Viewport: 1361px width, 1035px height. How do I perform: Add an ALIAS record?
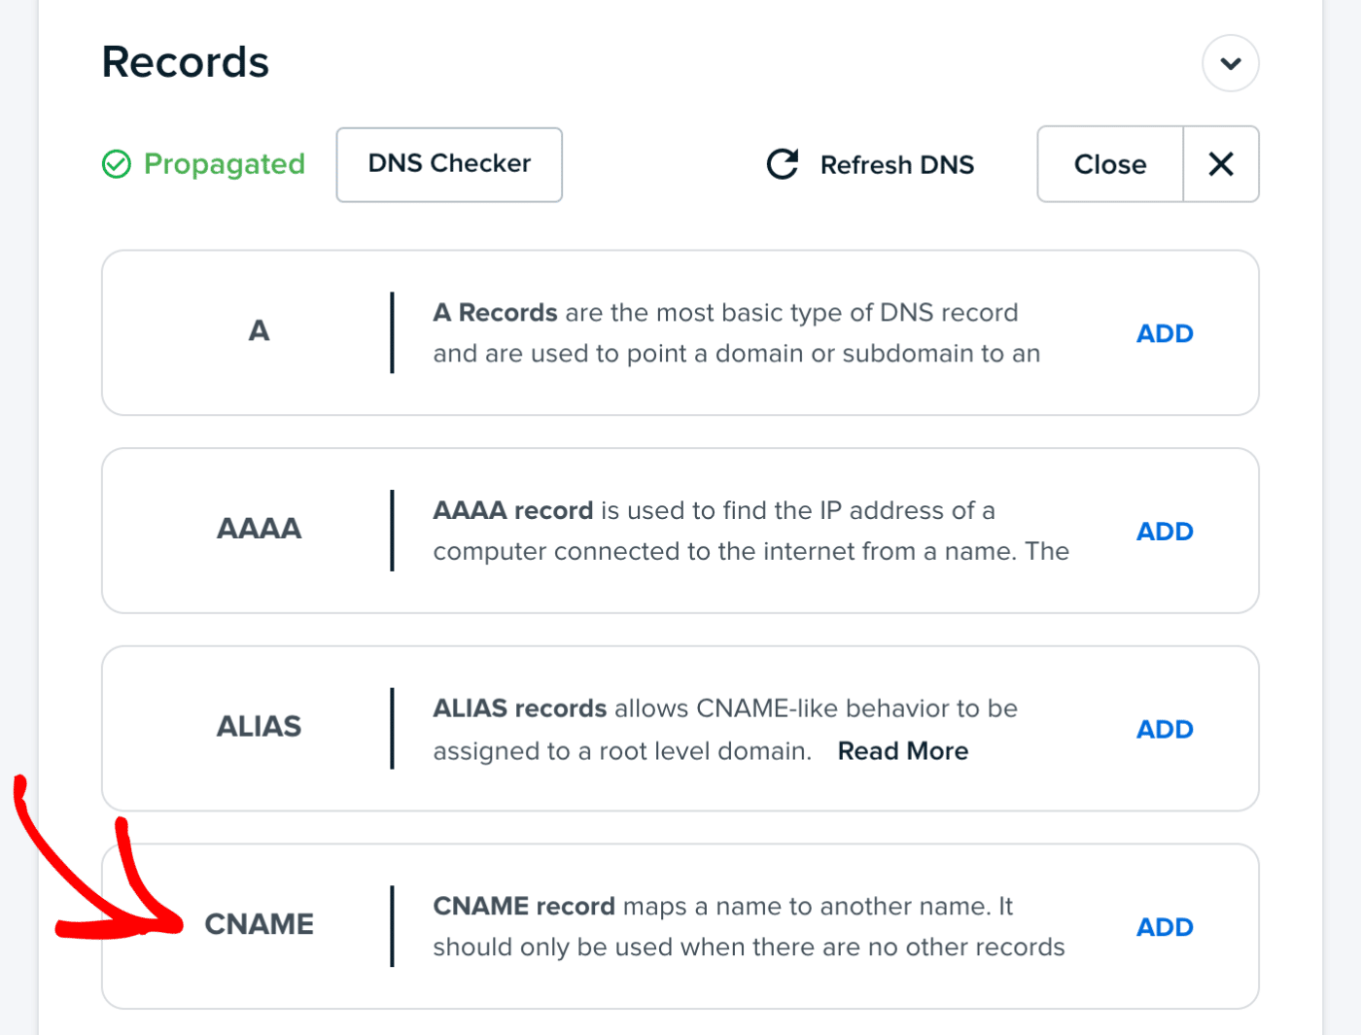(x=1164, y=729)
